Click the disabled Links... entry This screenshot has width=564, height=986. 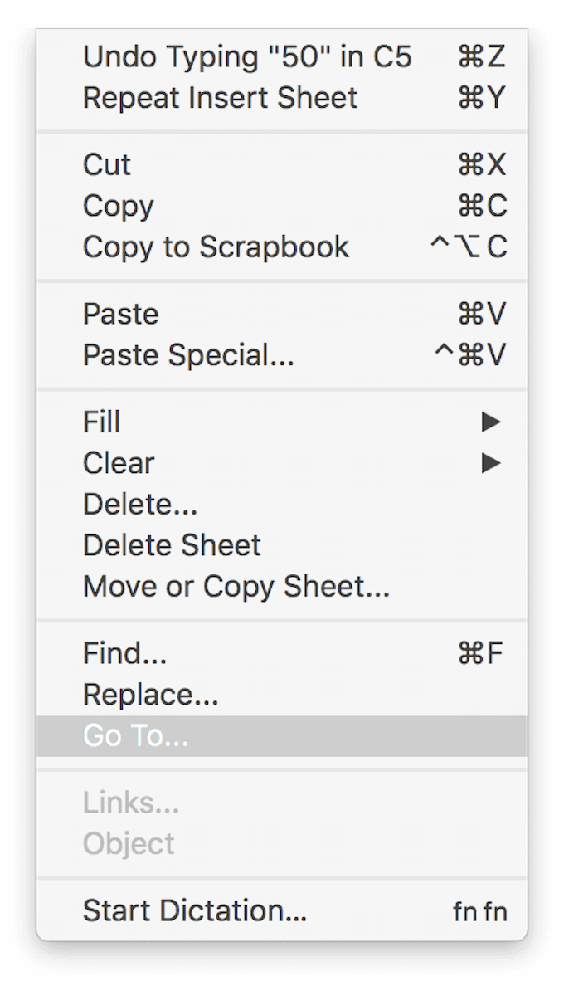click(x=130, y=803)
